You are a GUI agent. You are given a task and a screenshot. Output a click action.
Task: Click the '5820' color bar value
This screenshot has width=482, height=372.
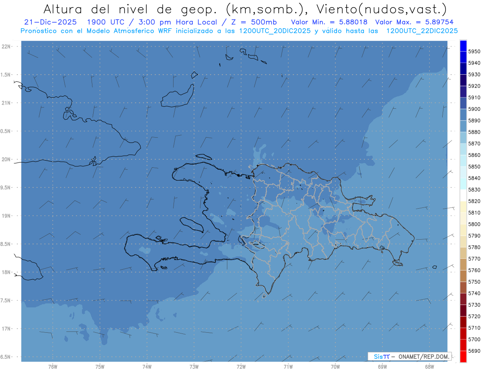tap(474, 201)
